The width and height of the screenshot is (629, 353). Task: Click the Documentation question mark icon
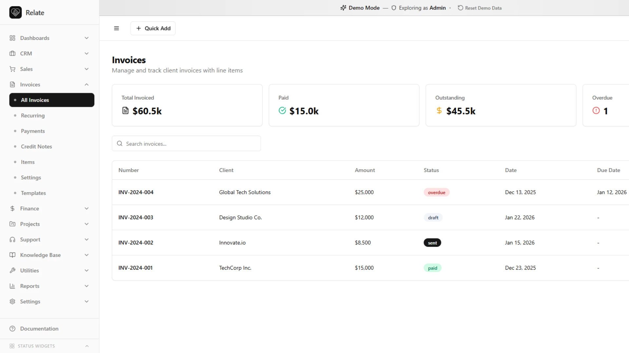pyautogui.click(x=12, y=328)
